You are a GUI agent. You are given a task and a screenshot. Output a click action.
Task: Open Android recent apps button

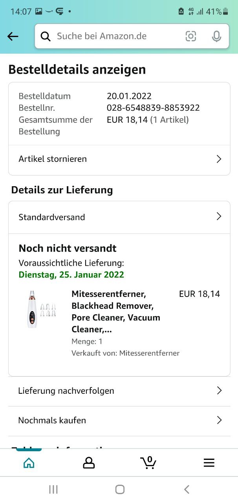53,489
